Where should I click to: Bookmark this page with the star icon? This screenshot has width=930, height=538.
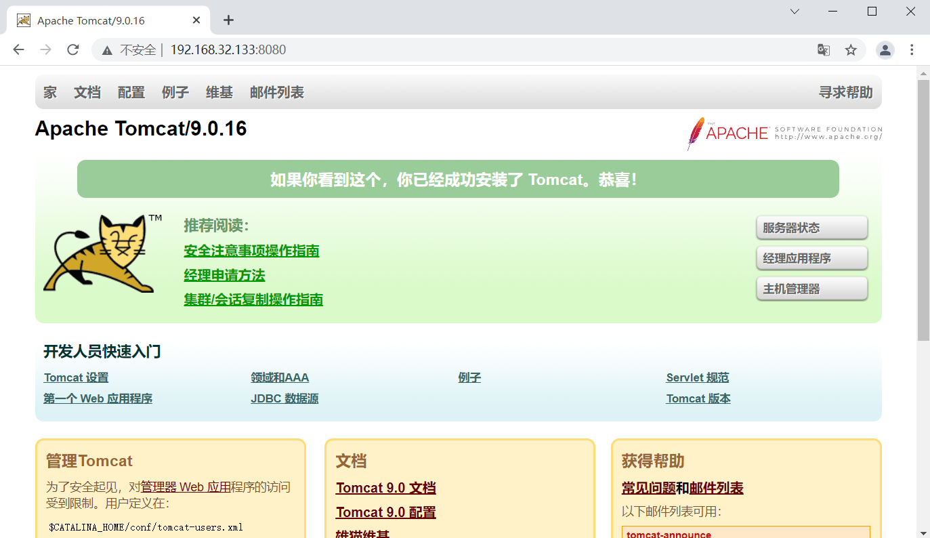[851, 49]
